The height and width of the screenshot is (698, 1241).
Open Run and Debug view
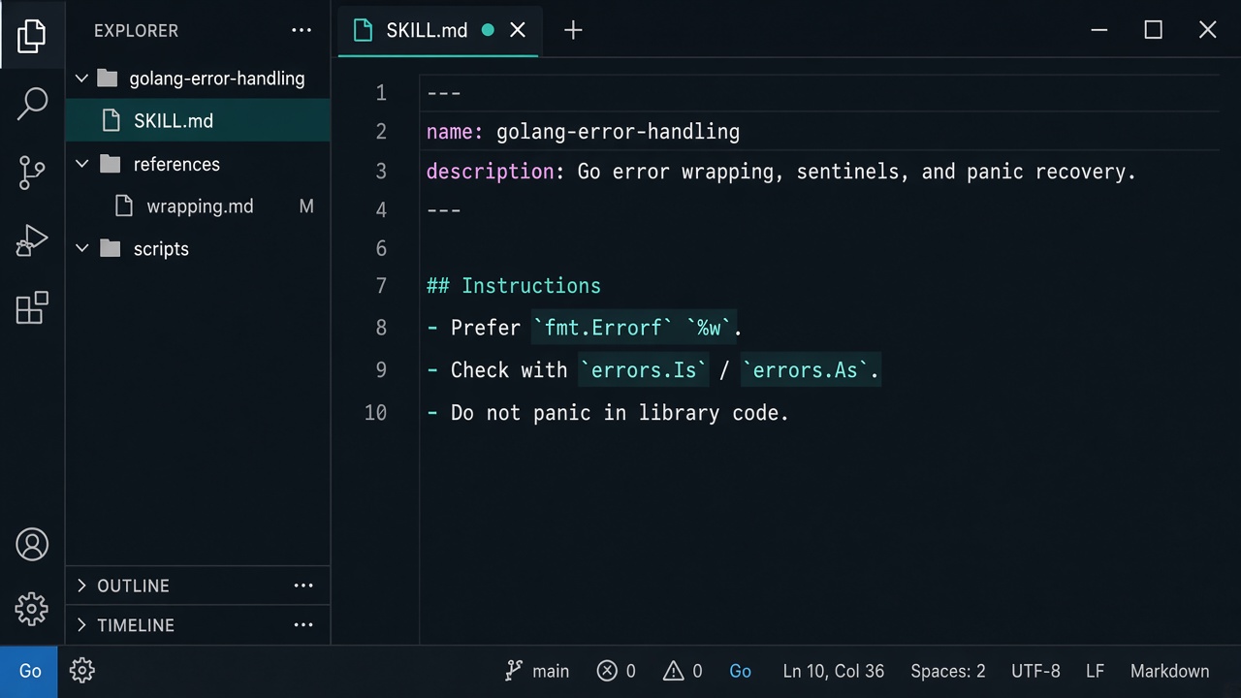pos(32,240)
